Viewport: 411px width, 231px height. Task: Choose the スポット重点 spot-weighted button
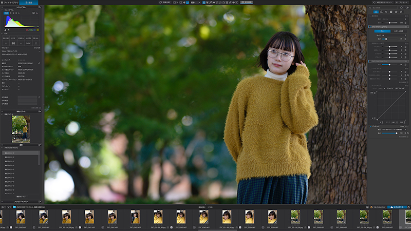[399, 31]
